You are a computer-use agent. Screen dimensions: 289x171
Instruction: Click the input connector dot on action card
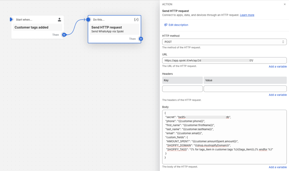[88, 20]
